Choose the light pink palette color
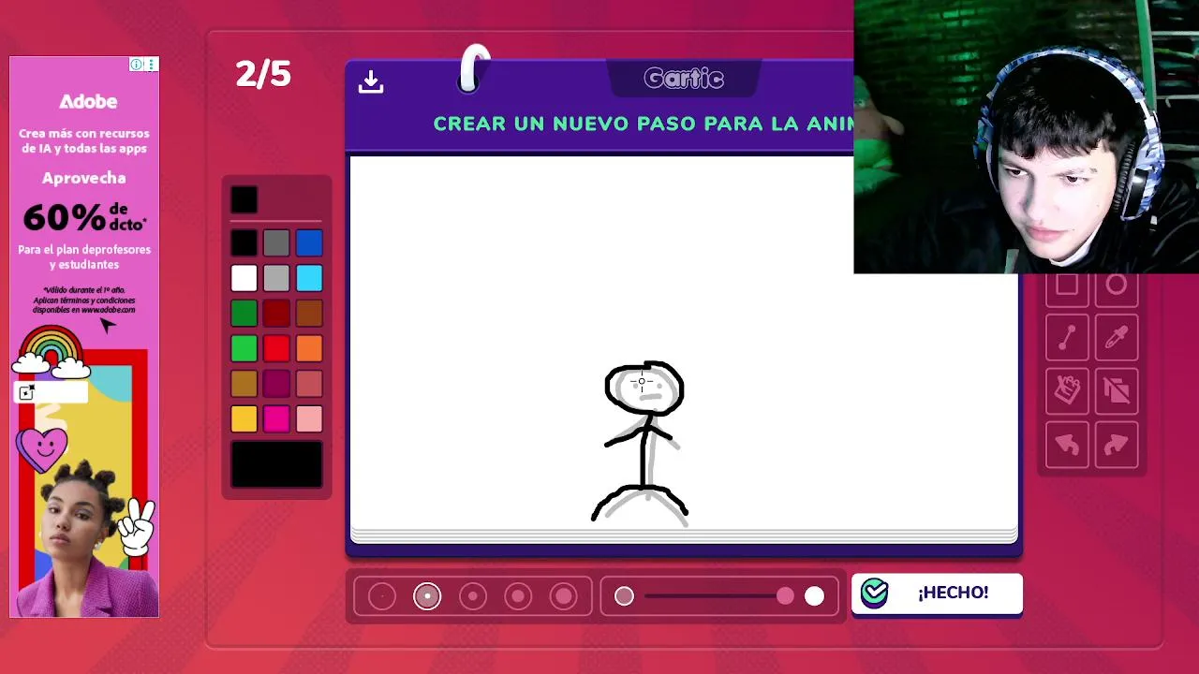Image resolution: width=1199 pixels, height=674 pixels. coord(309,418)
